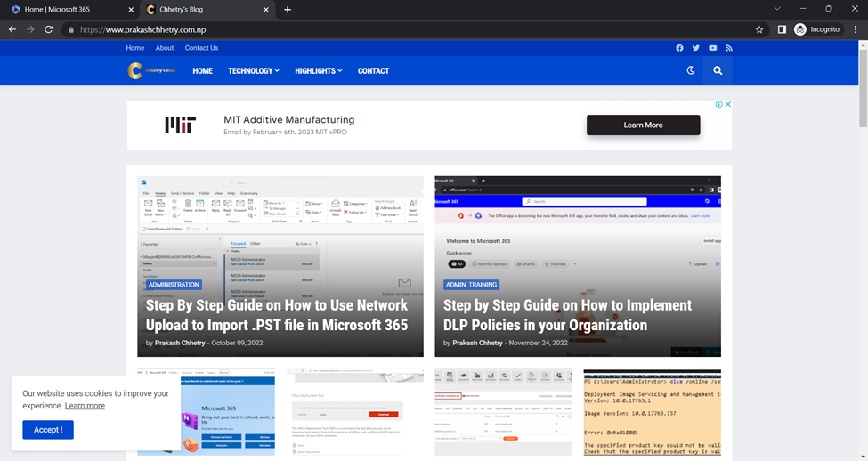Click the Chhetry's Blog logo

(151, 70)
